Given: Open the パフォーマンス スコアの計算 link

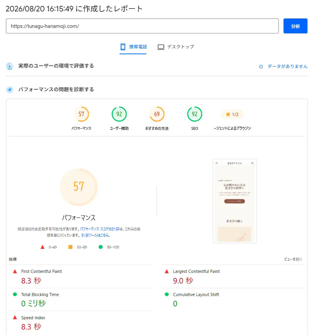Looking at the screenshot, I should (x=99, y=229).
